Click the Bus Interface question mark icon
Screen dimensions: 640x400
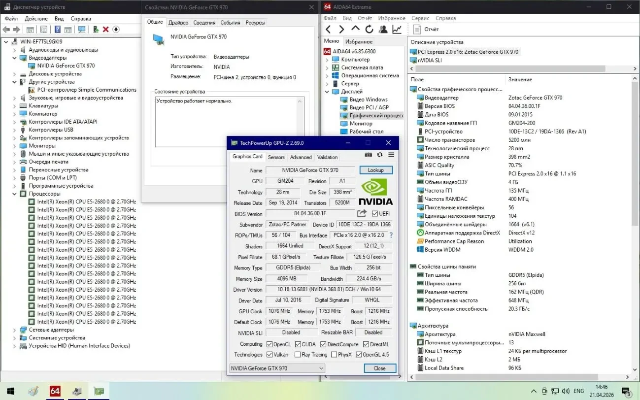[x=391, y=235]
